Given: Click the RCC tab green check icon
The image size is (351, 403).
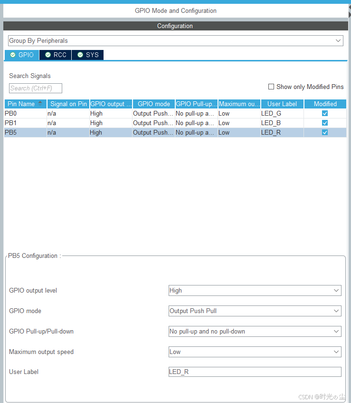Looking at the screenshot, I should pyautogui.click(x=47, y=55).
